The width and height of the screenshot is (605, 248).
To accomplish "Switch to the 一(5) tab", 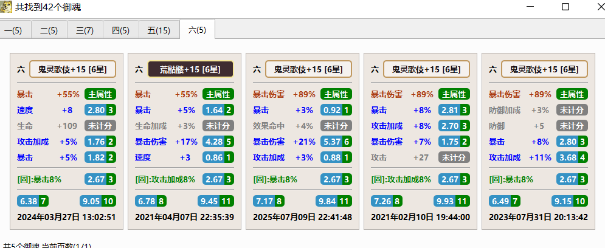I will click(x=15, y=31).
